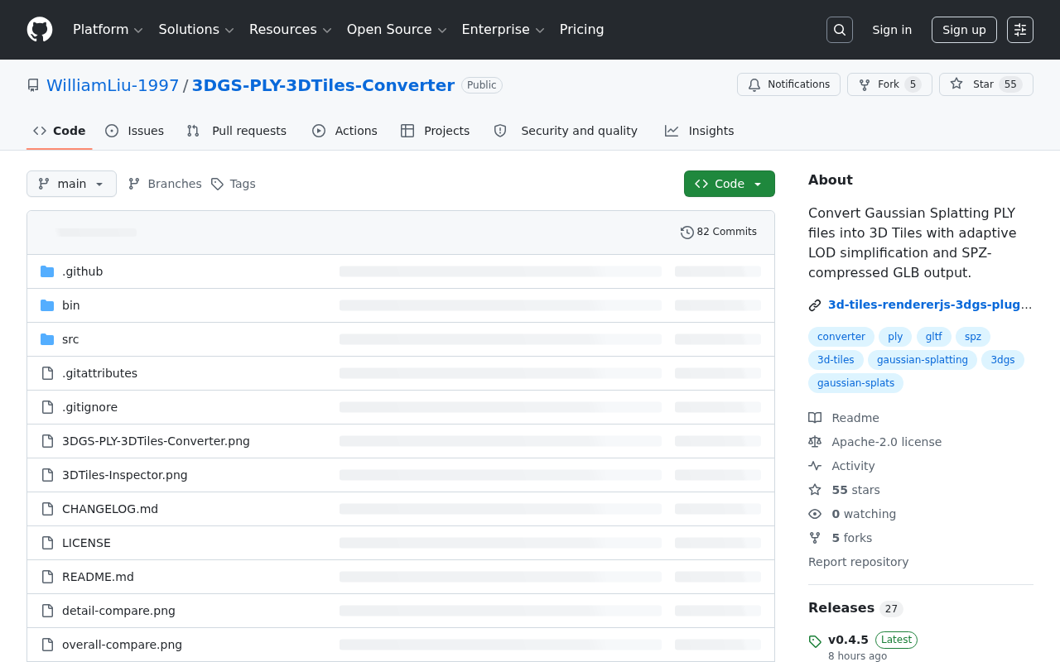1060x662 pixels.
Task: Select the gaussian-splatting topic tag
Action: click(x=923, y=360)
